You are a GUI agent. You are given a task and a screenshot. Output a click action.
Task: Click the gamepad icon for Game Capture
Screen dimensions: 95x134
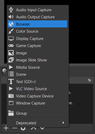click(x=11, y=46)
